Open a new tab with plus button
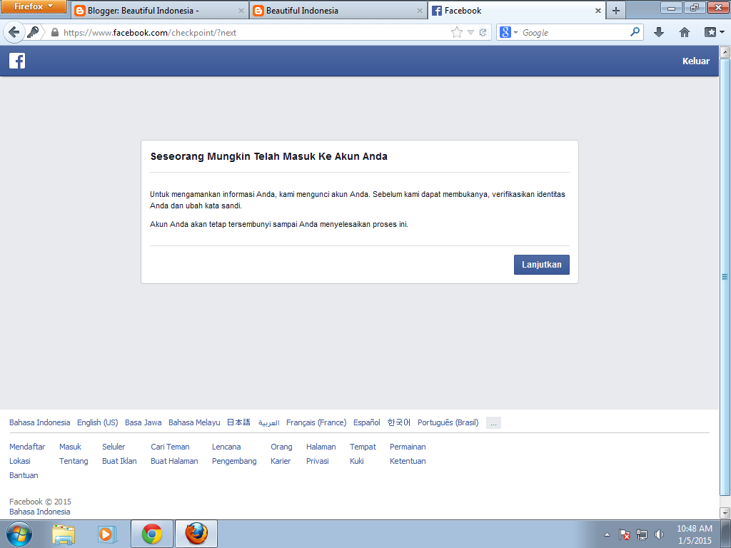The image size is (731, 548). tap(616, 11)
